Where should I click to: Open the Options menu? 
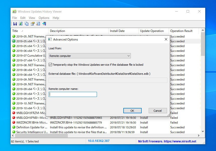click(44, 18)
